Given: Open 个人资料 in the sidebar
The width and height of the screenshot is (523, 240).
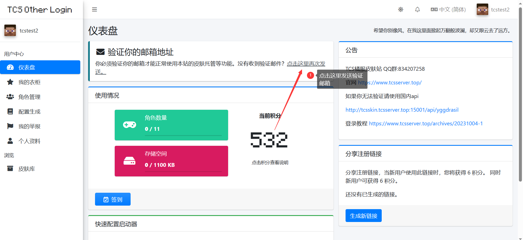Looking at the screenshot, I should [29, 141].
